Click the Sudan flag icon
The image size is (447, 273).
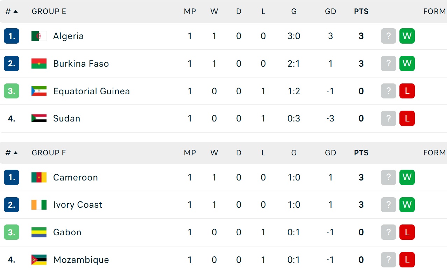pos(39,118)
